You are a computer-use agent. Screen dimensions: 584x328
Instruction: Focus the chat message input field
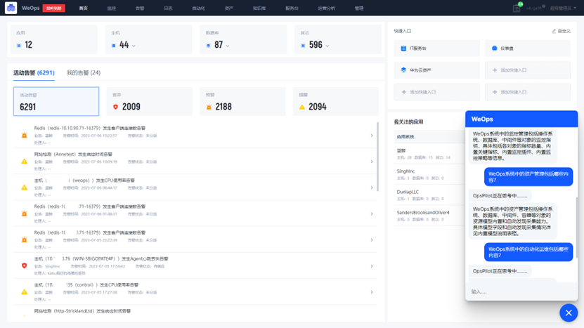pos(521,291)
